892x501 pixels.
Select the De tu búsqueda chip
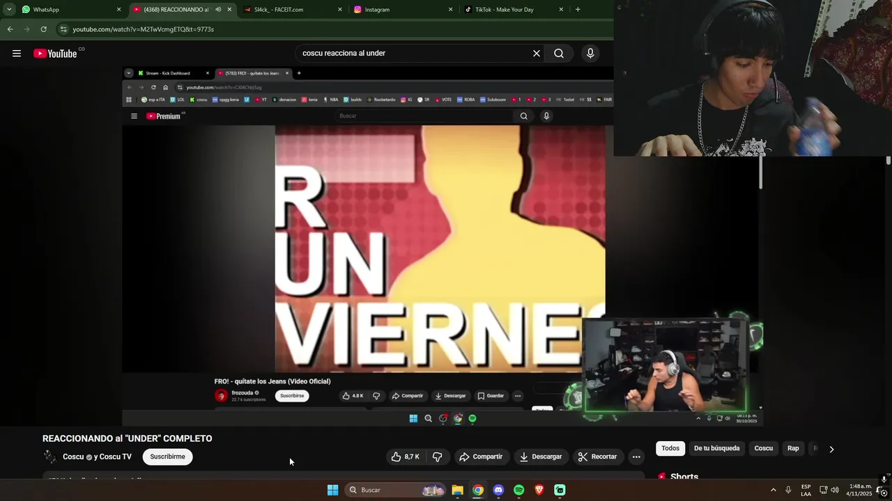716,448
